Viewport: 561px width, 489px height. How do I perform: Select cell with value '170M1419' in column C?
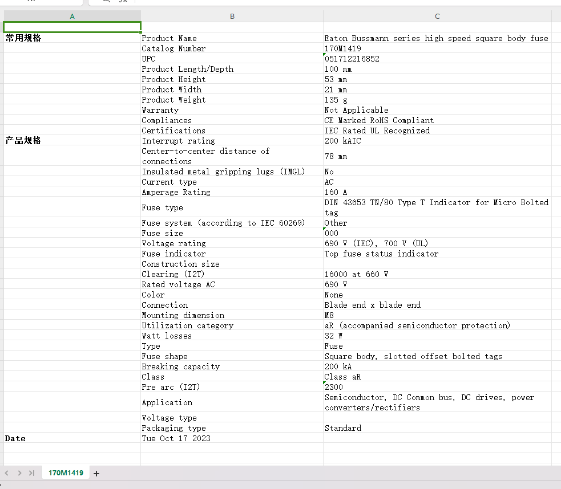437,48
